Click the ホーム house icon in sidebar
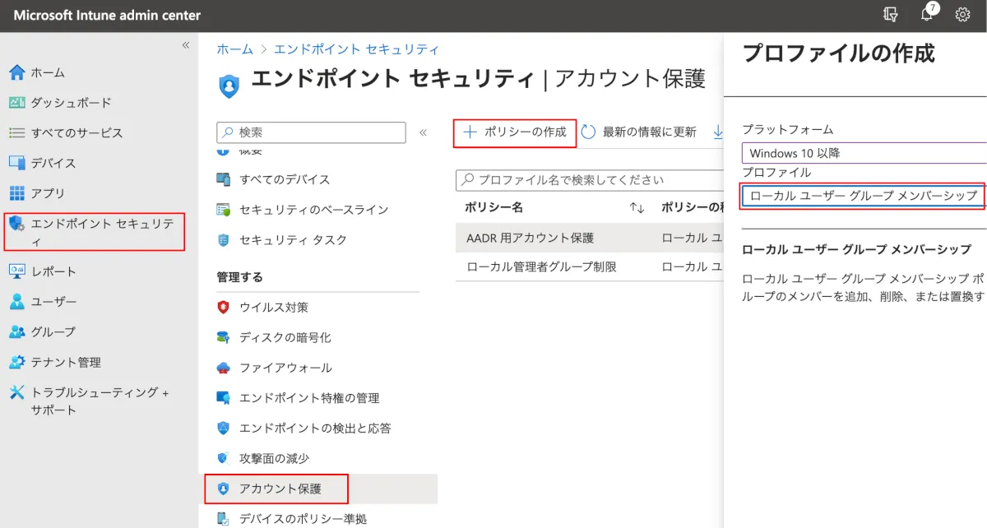This screenshot has height=528, width=987. pos(16,72)
